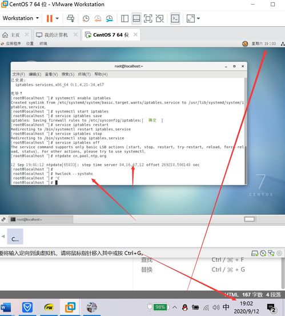Click the window list icon at CentOS bottom-left

click(x=3, y=219)
